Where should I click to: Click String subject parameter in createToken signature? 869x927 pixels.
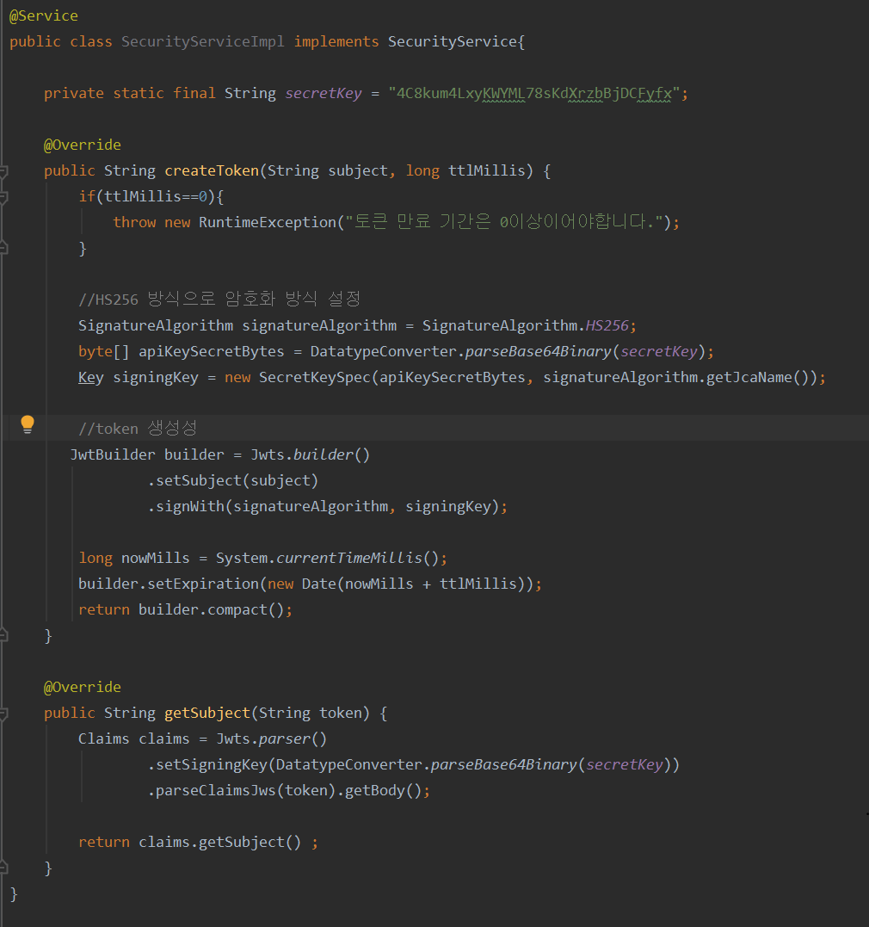point(328,171)
